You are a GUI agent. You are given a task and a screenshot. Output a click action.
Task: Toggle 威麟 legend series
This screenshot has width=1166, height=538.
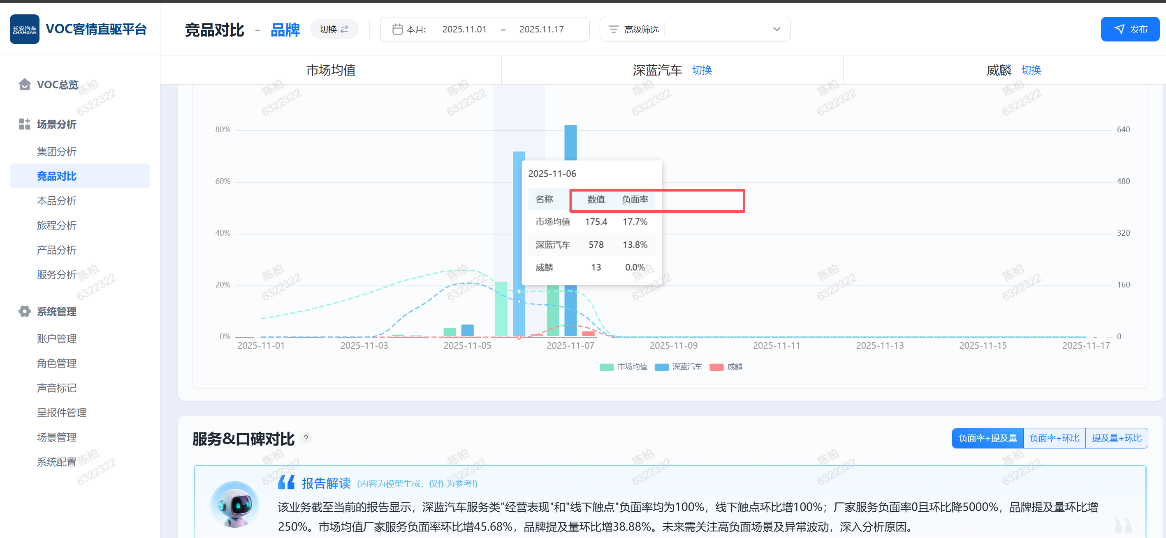[734, 367]
